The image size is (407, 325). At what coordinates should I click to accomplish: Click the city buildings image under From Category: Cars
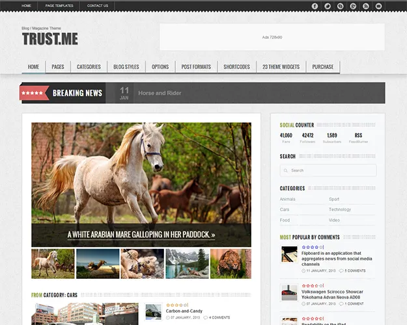click(85, 314)
